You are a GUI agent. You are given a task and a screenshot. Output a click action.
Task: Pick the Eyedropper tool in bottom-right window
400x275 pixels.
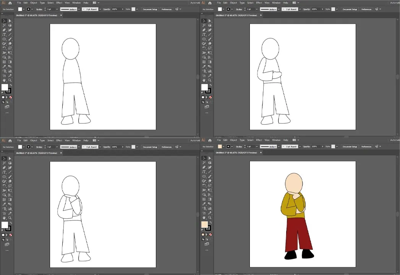pos(204,204)
